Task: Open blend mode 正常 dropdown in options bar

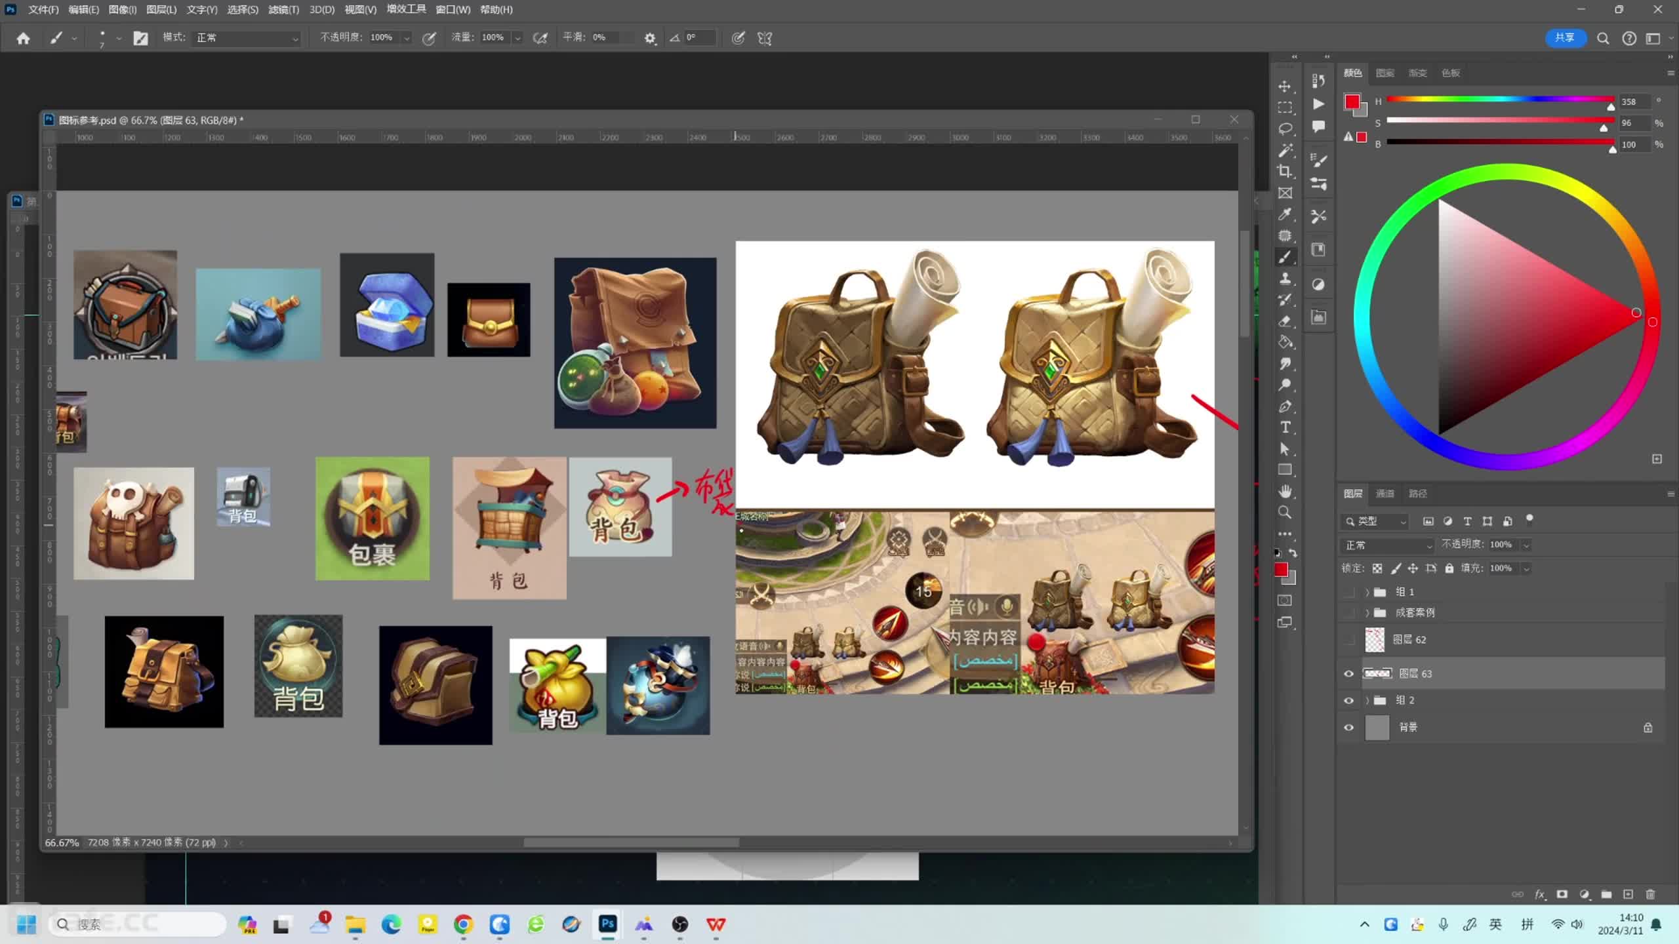Action: click(x=247, y=38)
